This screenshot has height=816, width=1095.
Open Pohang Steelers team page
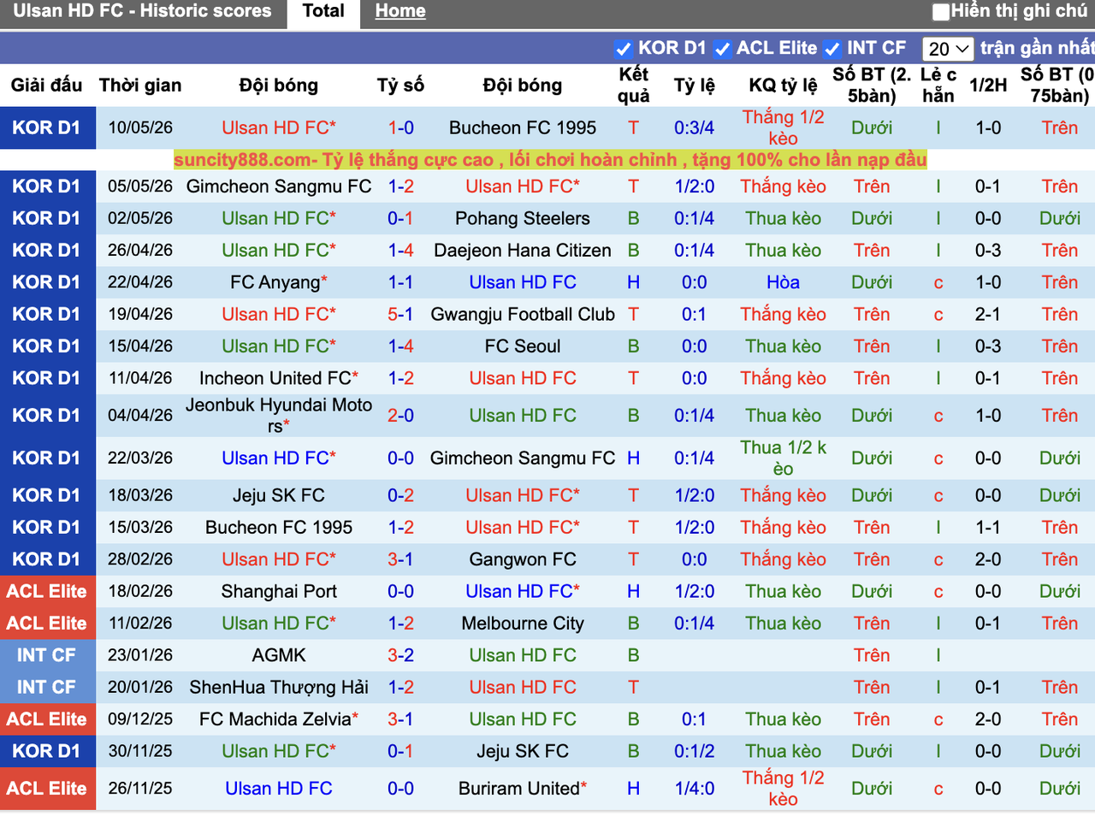tap(523, 218)
